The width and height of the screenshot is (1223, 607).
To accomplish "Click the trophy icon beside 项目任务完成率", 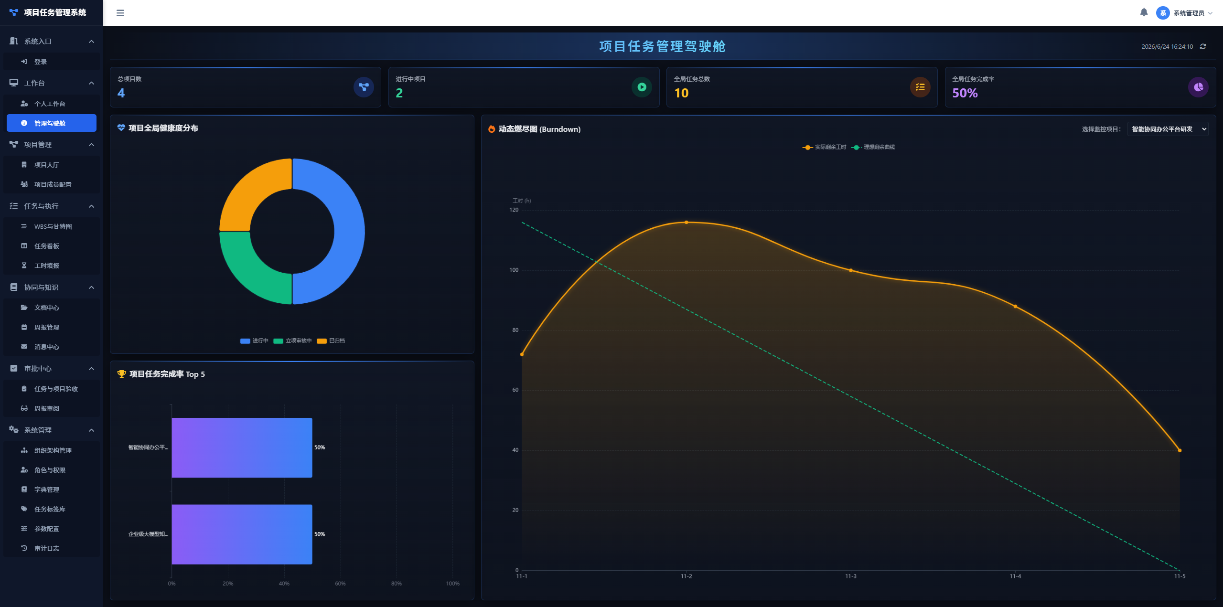I will (x=121, y=374).
